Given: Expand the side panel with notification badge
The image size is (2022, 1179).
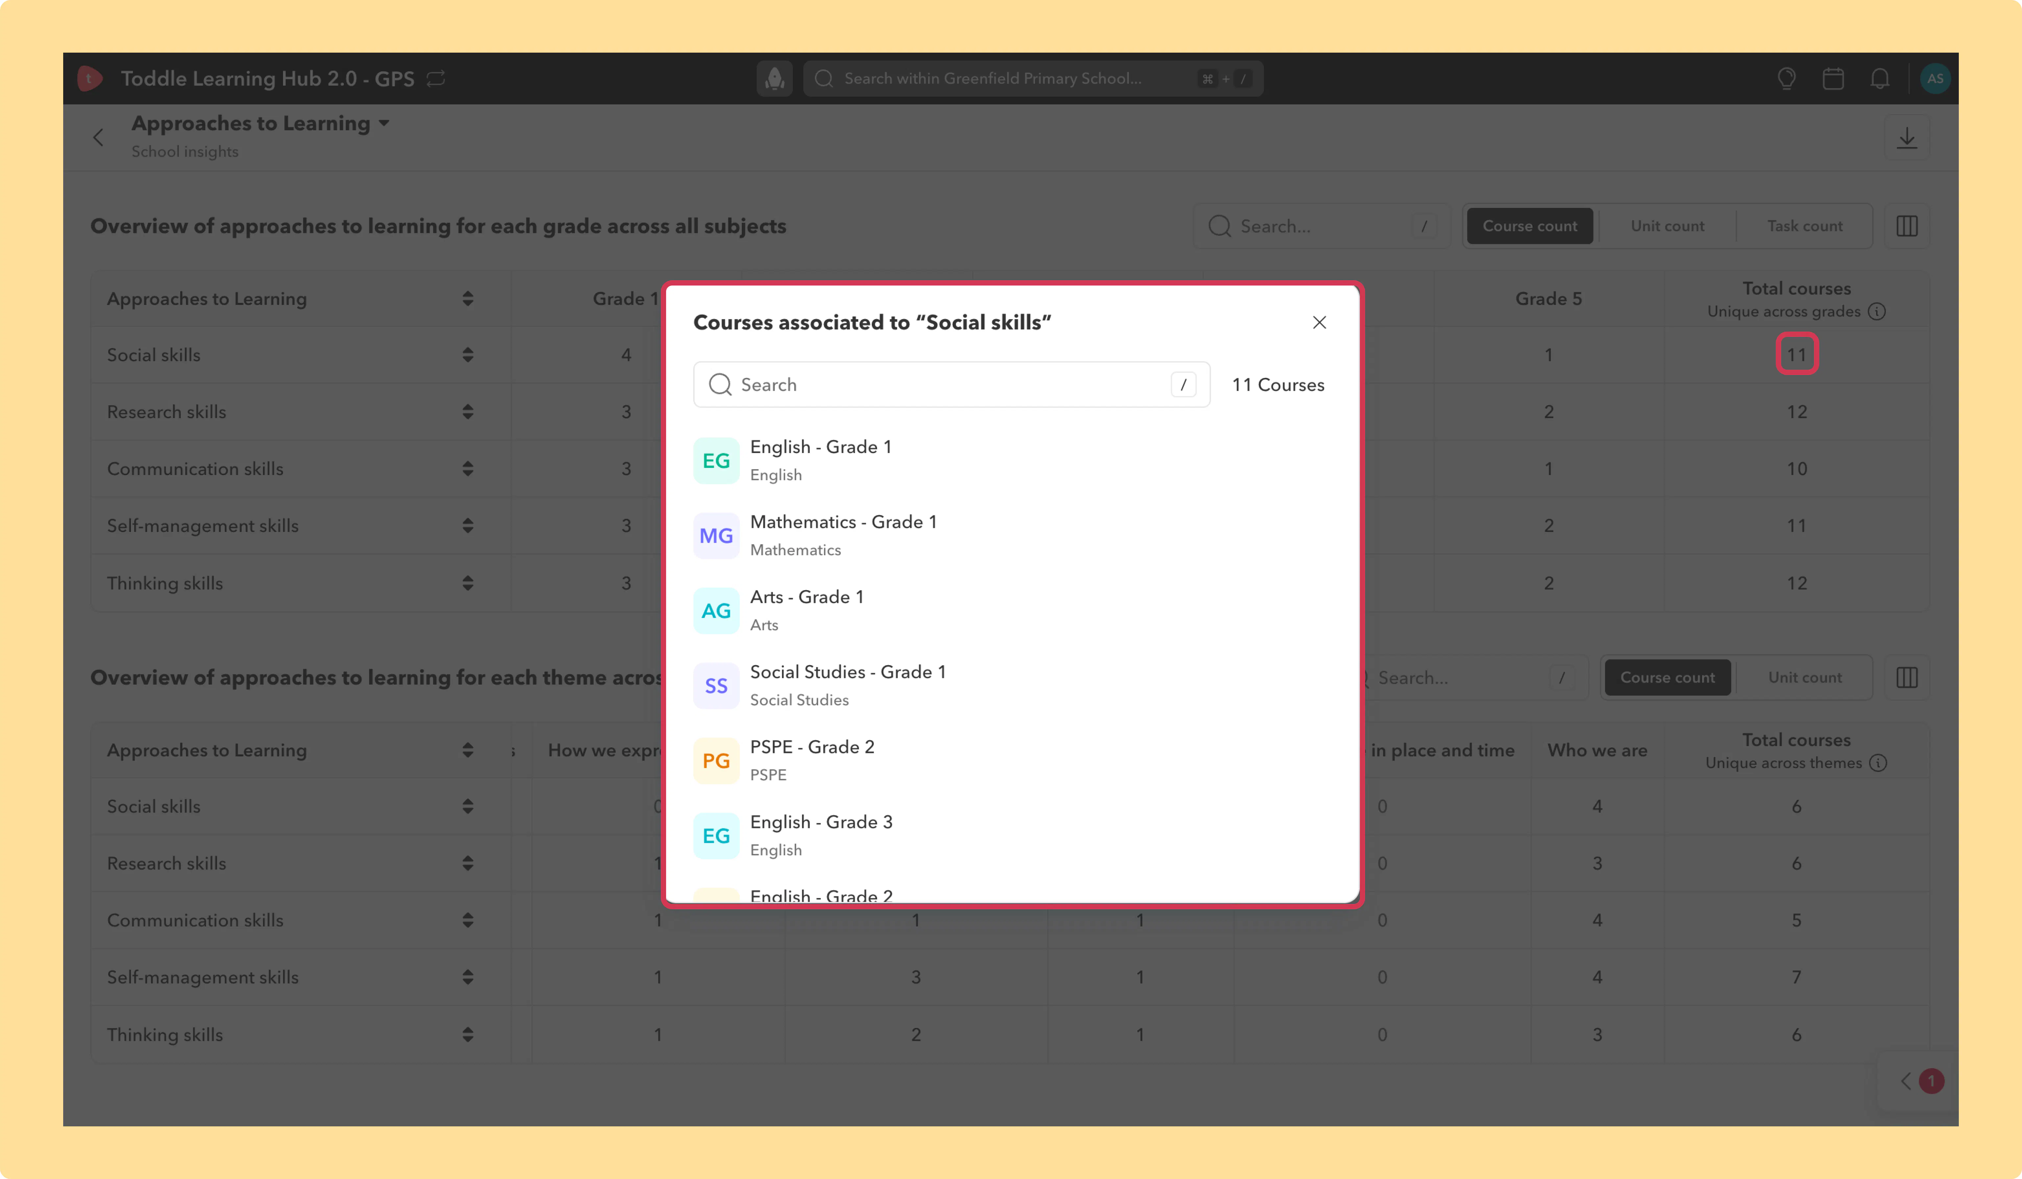Looking at the screenshot, I should (x=1918, y=1081).
